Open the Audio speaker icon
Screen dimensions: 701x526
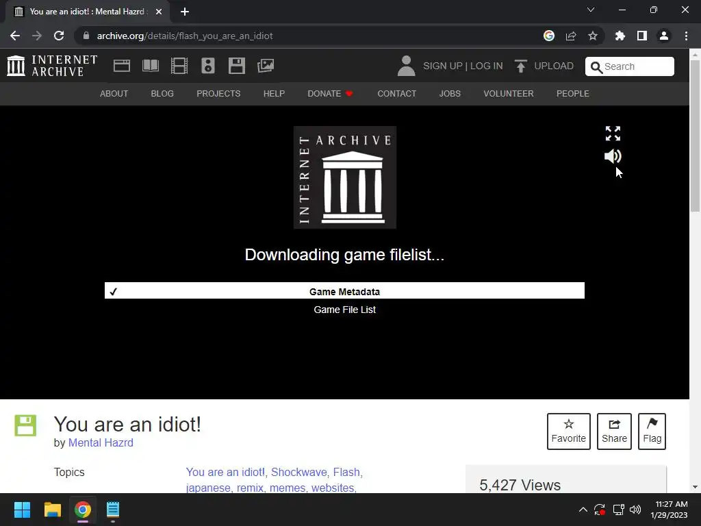click(208, 66)
